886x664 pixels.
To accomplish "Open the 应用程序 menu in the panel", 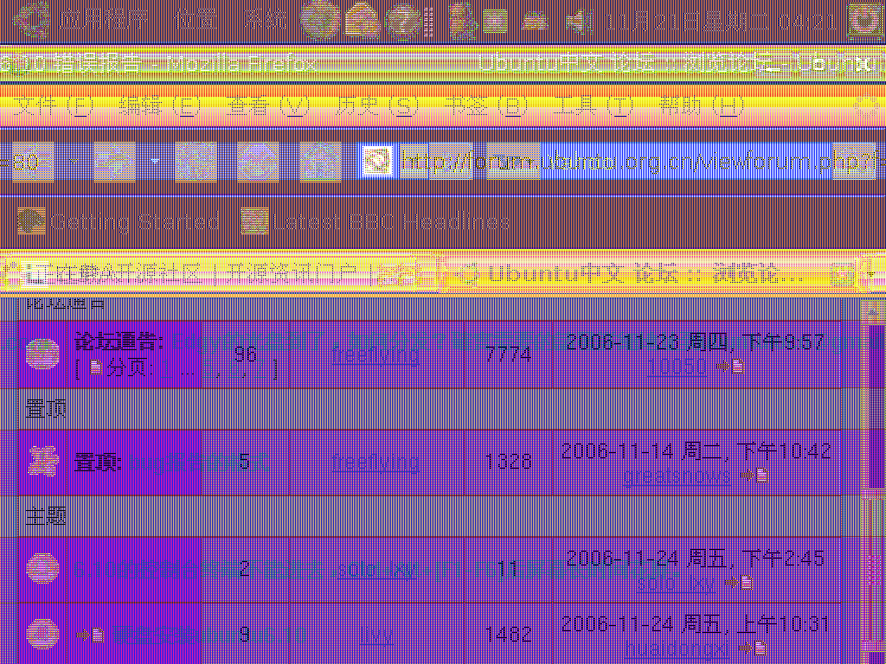I will [x=104, y=21].
